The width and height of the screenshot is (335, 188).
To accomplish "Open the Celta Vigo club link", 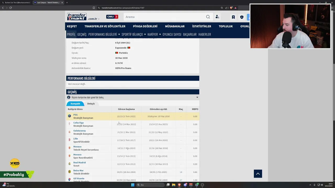I will (79, 123).
